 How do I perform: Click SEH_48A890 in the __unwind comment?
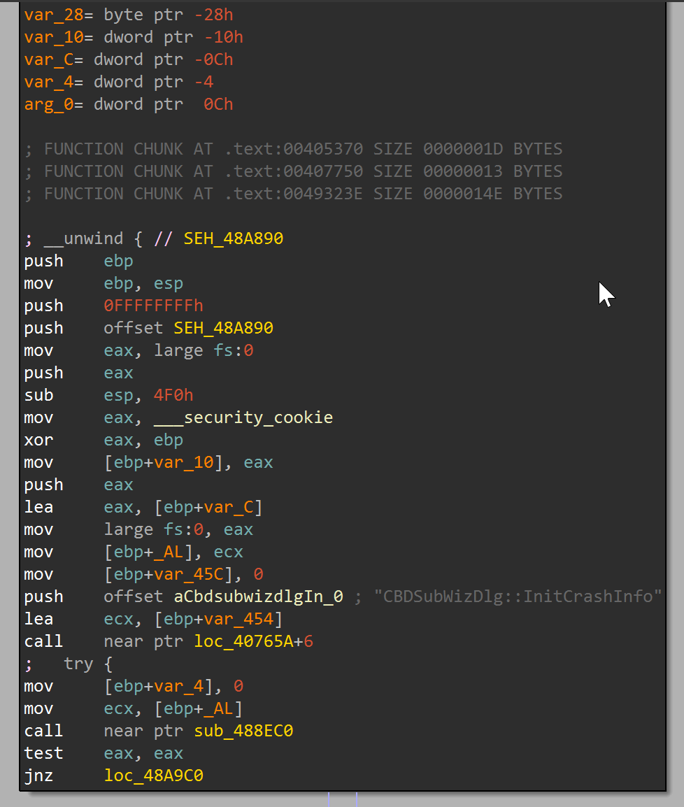click(x=234, y=238)
